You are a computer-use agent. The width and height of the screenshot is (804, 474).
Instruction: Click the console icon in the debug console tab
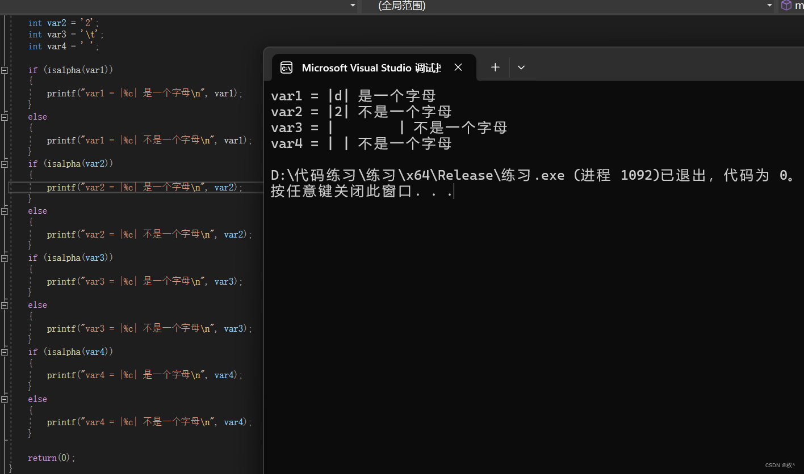(x=287, y=67)
